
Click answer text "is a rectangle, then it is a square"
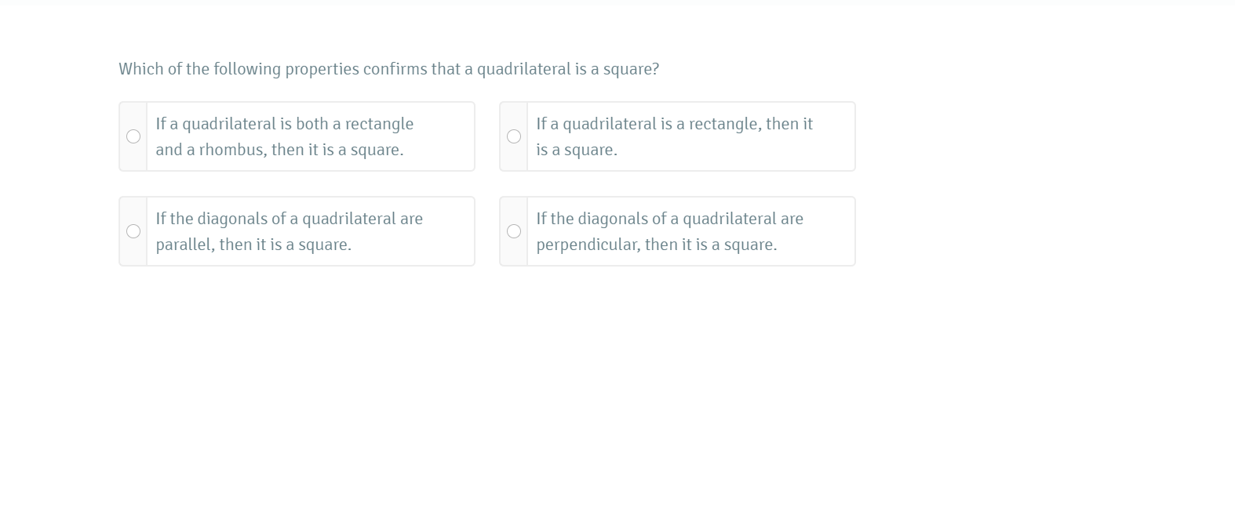[674, 136]
